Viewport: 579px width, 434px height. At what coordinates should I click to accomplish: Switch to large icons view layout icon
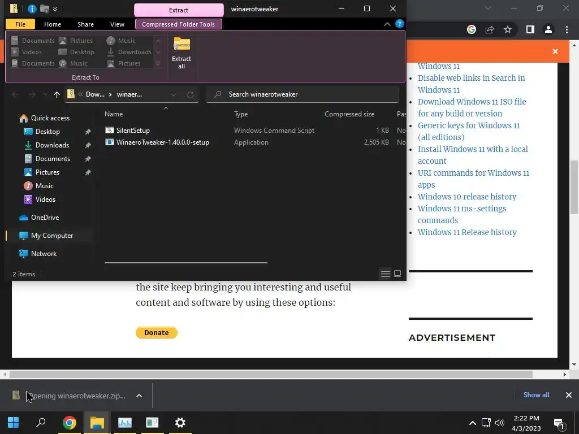(x=397, y=274)
